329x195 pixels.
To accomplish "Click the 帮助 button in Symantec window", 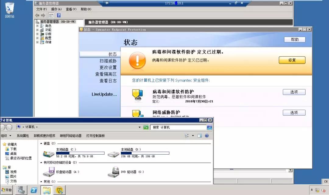I will pyautogui.click(x=295, y=40).
